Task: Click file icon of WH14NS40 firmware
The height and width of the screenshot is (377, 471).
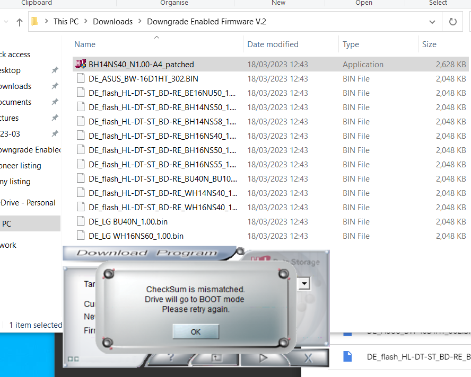Action: click(x=81, y=193)
